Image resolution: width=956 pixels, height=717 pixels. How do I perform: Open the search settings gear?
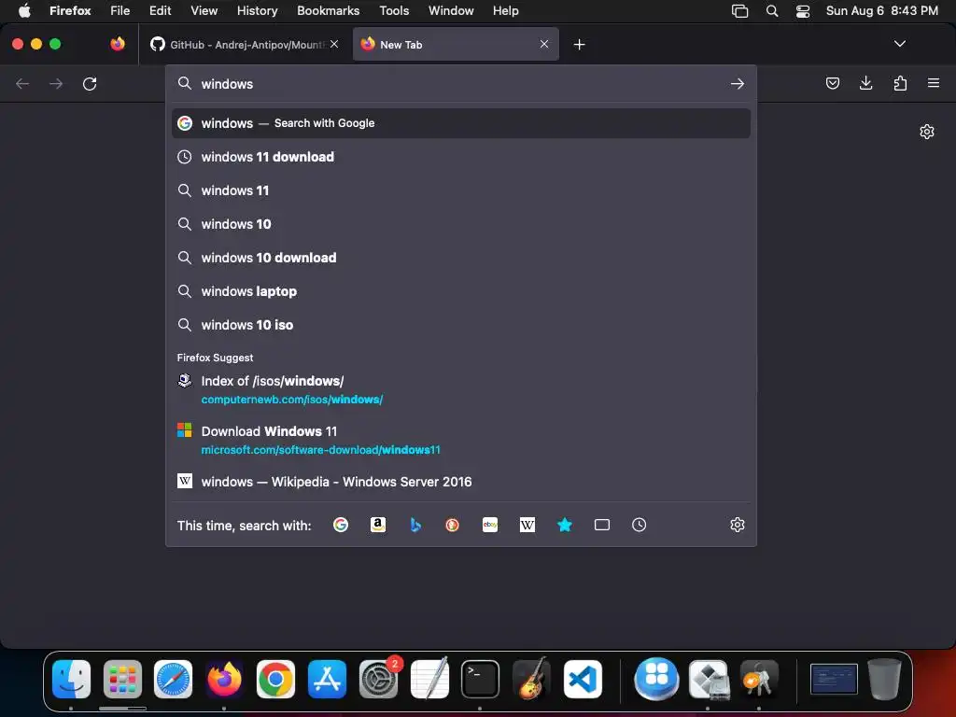738,525
